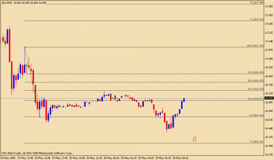The image size is (274, 160).
Task: Click the 30 May 02:15 time label
Action: pos(129,158)
